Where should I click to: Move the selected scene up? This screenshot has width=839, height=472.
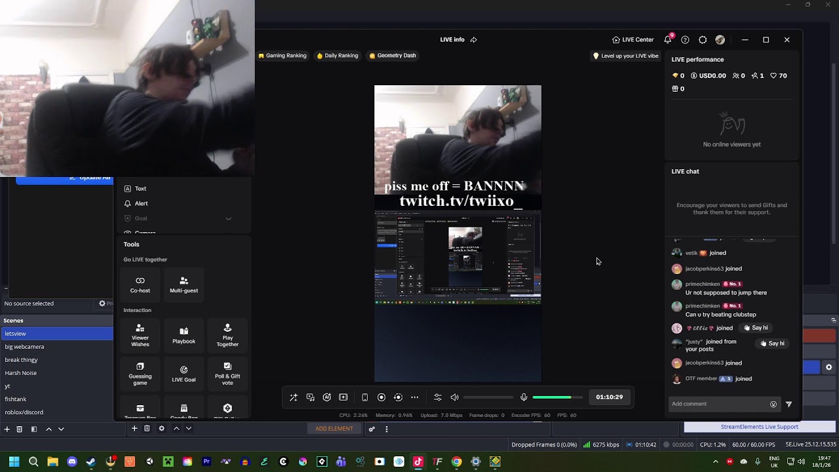click(x=49, y=429)
